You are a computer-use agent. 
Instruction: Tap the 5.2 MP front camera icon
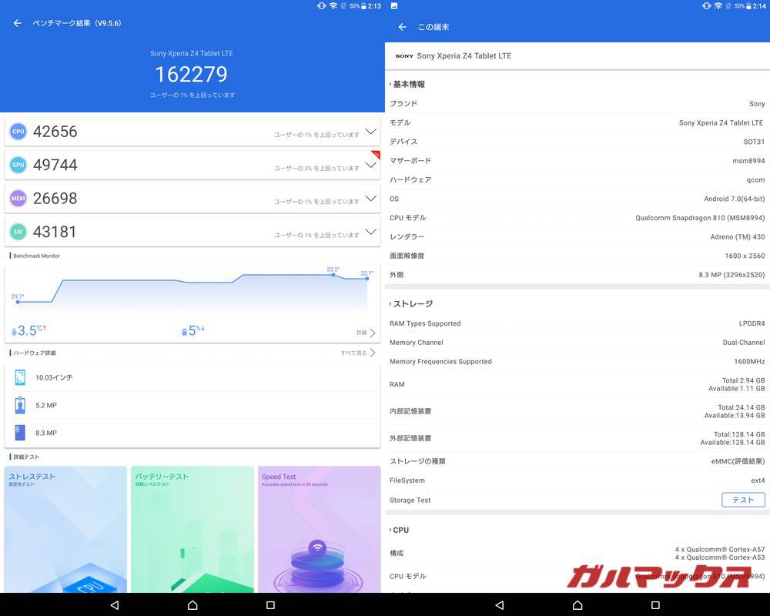[20, 405]
